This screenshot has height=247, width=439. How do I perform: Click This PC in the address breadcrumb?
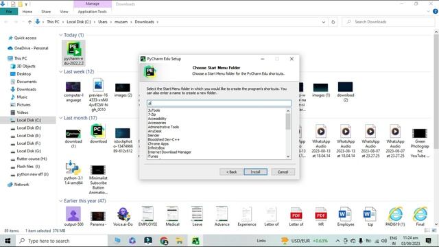53,22
